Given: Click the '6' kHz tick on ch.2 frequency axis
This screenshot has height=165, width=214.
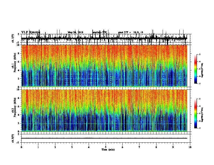Looking at the screenshot, I should click(x=19, y=106).
